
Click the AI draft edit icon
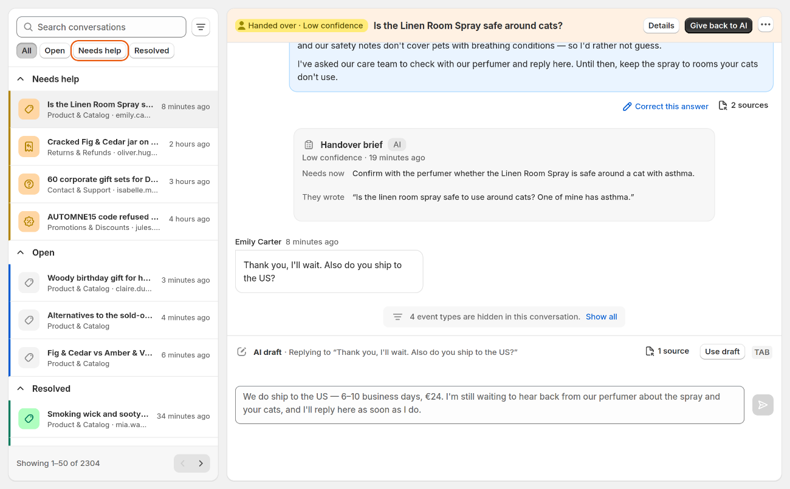pyautogui.click(x=242, y=352)
